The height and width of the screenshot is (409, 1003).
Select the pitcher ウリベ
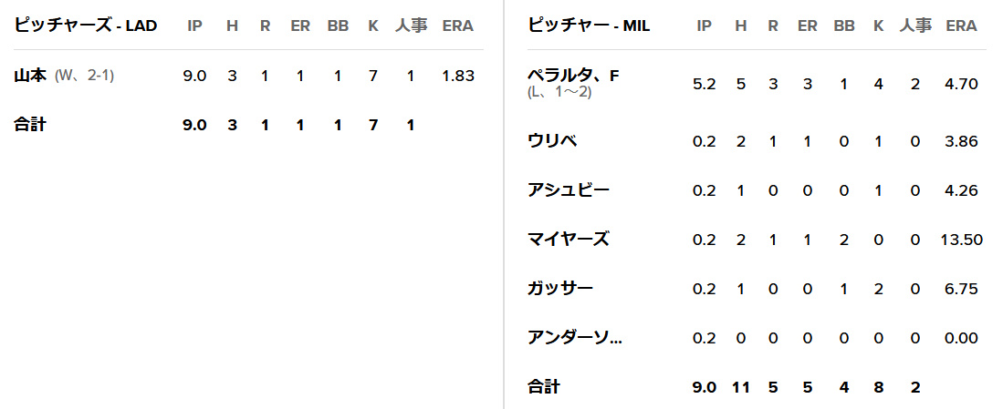point(552,141)
